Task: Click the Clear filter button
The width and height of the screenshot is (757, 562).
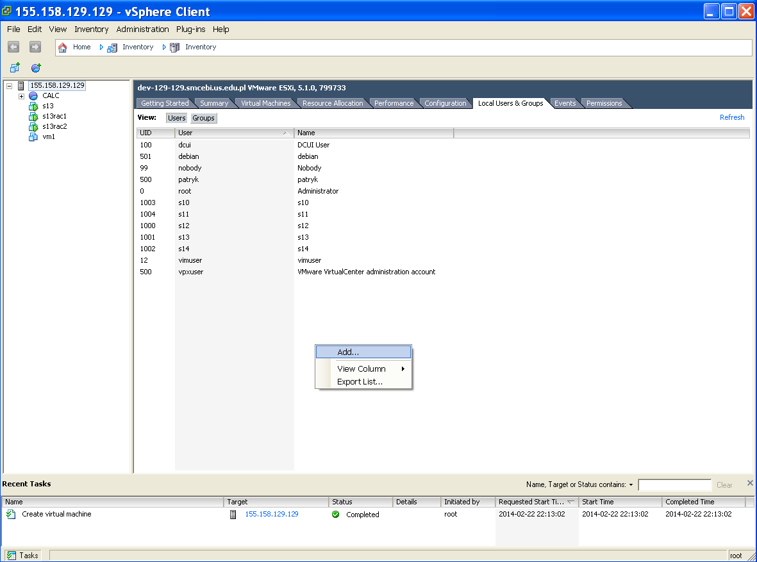Action: pos(724,484)
